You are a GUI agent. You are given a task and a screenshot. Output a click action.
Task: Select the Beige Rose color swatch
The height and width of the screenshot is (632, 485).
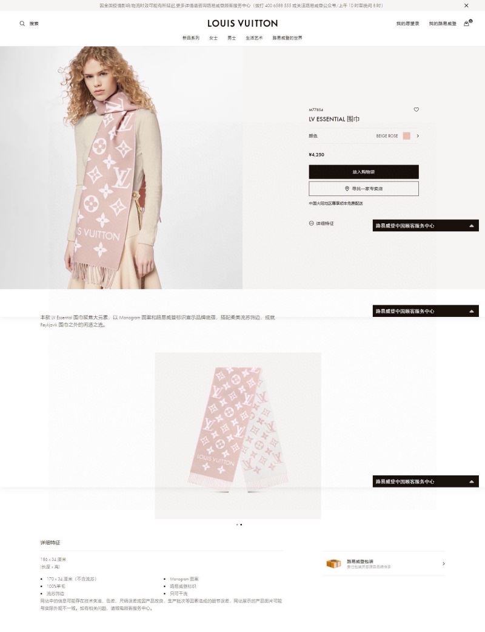coord(407,136)
